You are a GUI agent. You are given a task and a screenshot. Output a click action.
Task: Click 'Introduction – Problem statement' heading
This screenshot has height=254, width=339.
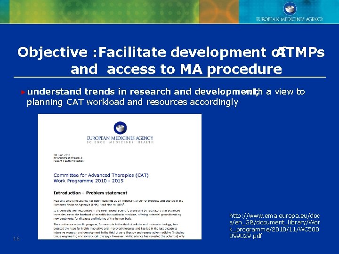pos(90,193)
